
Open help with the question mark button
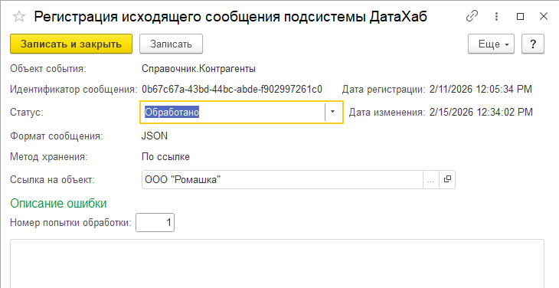pyautogui.click(x=533, y=44)
